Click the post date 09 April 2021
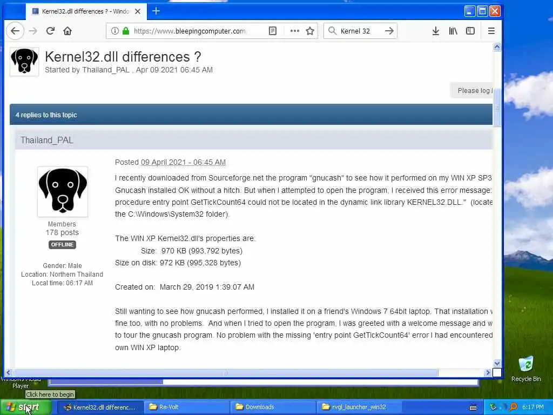Viewport: 553px width, 415px height. click(183, 162)
